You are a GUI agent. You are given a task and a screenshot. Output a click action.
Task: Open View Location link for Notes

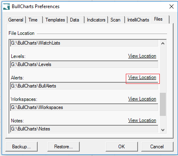142,120
